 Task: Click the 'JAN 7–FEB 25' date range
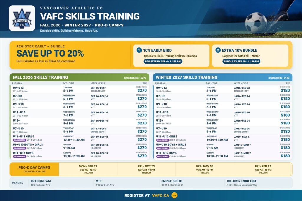(242, 129)
